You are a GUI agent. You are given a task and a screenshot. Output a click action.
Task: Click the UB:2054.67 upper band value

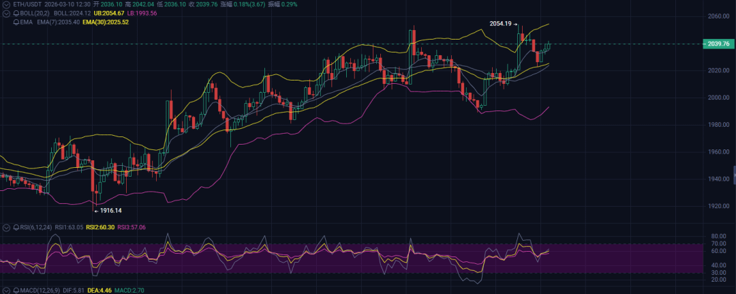(x=110, y=13)
